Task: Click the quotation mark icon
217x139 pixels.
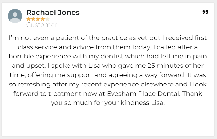Action: coord(205,12)
